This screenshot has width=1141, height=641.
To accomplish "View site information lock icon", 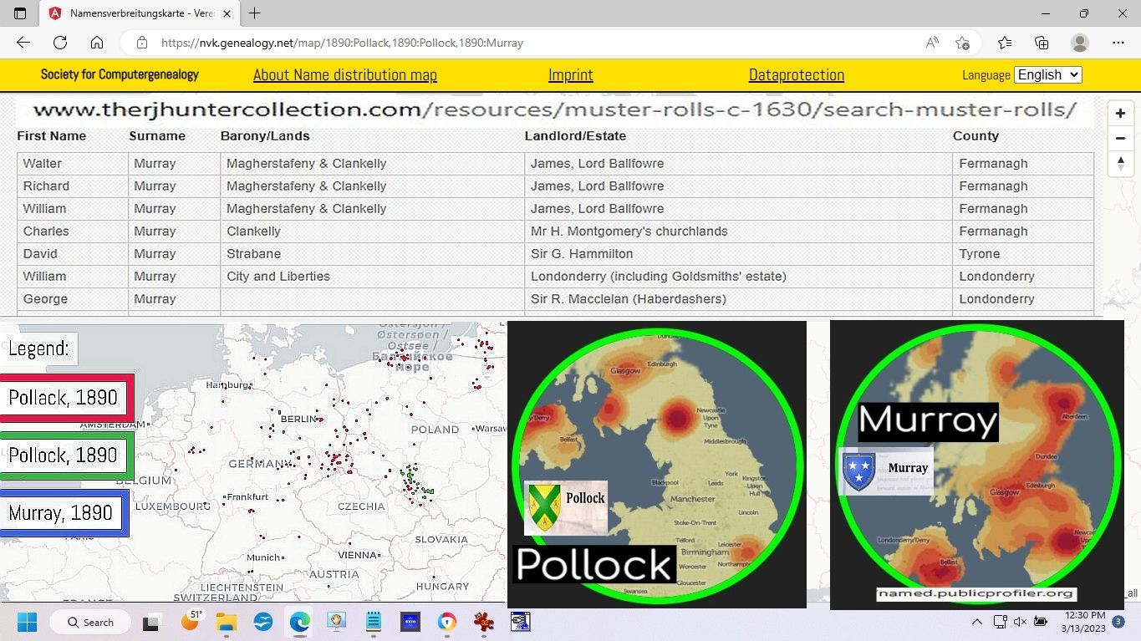I will click(142, 43).
